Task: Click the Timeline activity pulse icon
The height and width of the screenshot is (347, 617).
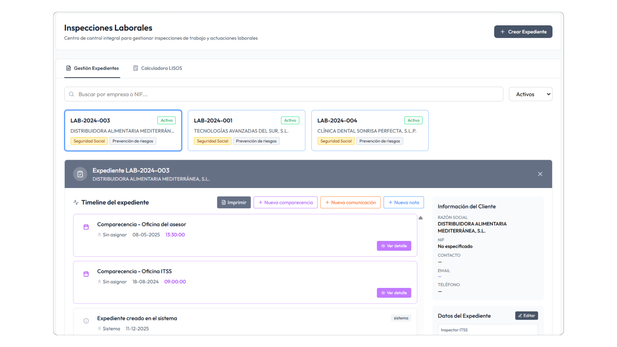Action: pyautogui.click(x=76, y=202)
